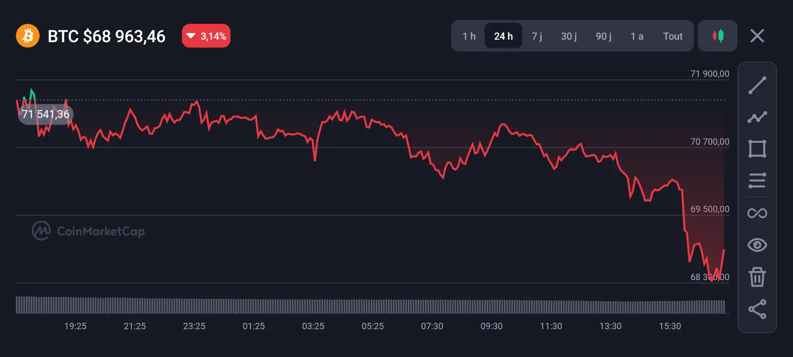This screenshot has height=357, width=793.
Task: Click the 13:30 time axis label
Action: coord(611,326)
